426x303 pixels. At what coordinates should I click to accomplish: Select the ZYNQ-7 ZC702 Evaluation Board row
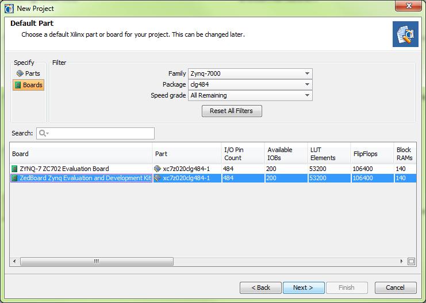click(213, 169)
